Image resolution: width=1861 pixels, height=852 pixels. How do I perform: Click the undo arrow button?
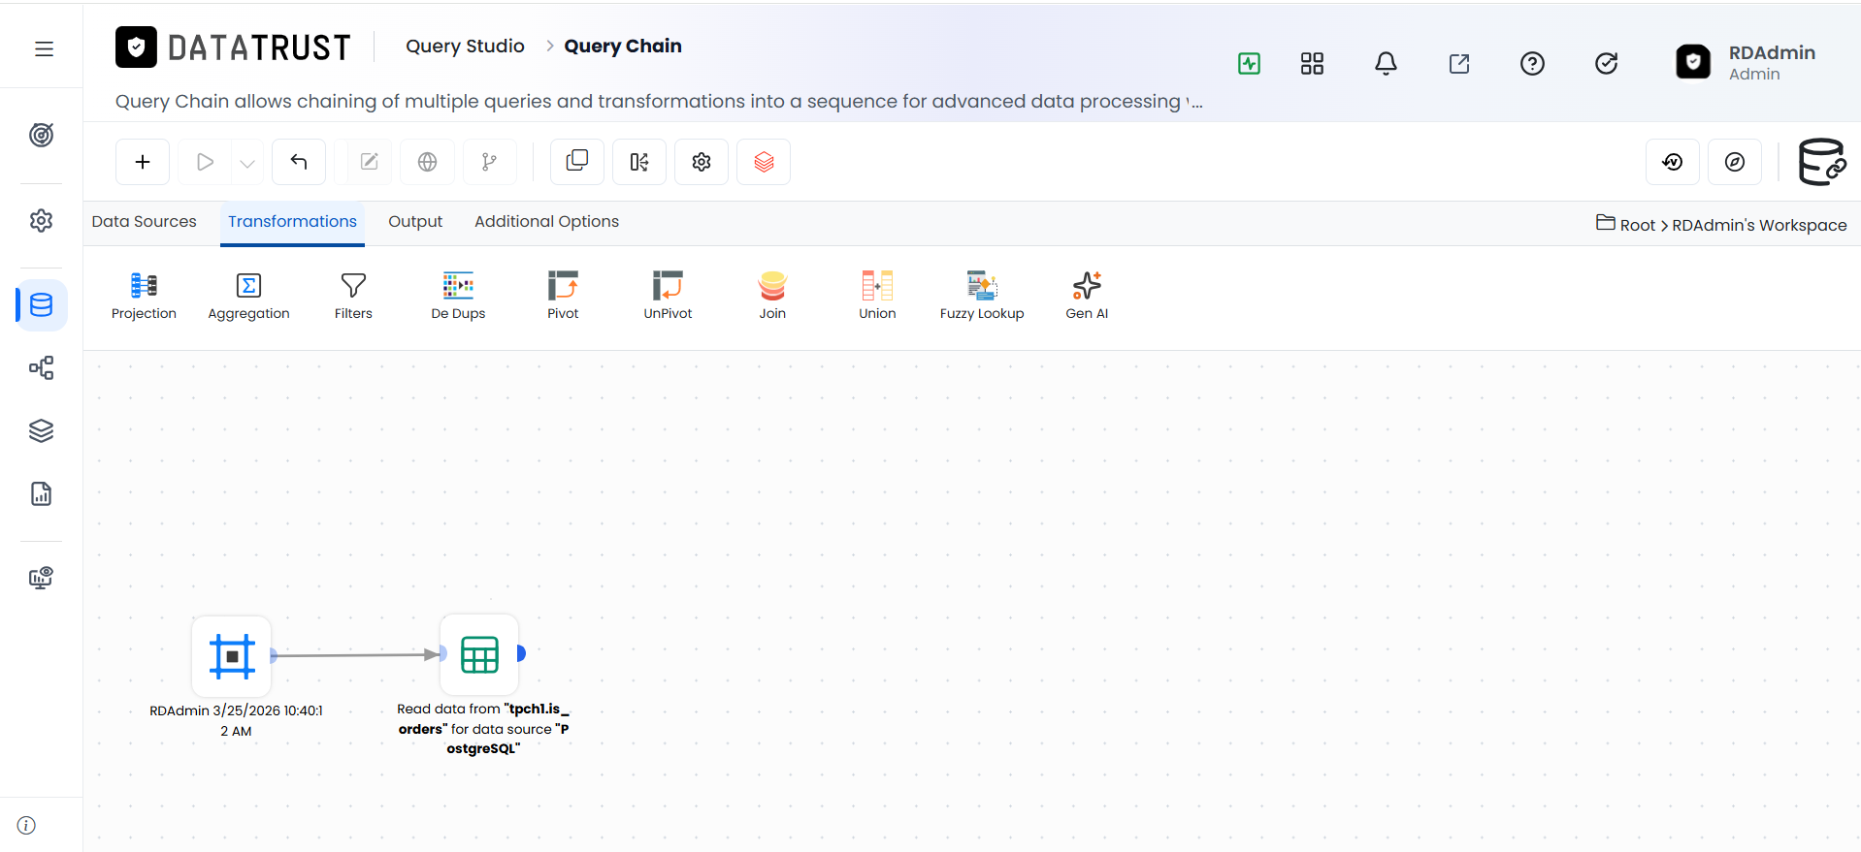[299, 162]
